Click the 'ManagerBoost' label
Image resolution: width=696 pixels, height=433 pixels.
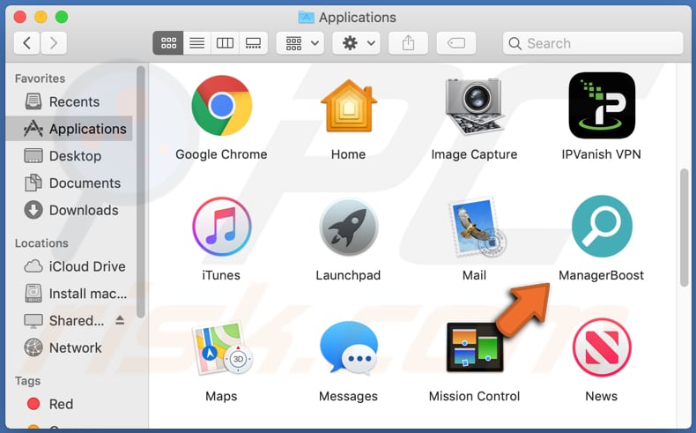602,275
